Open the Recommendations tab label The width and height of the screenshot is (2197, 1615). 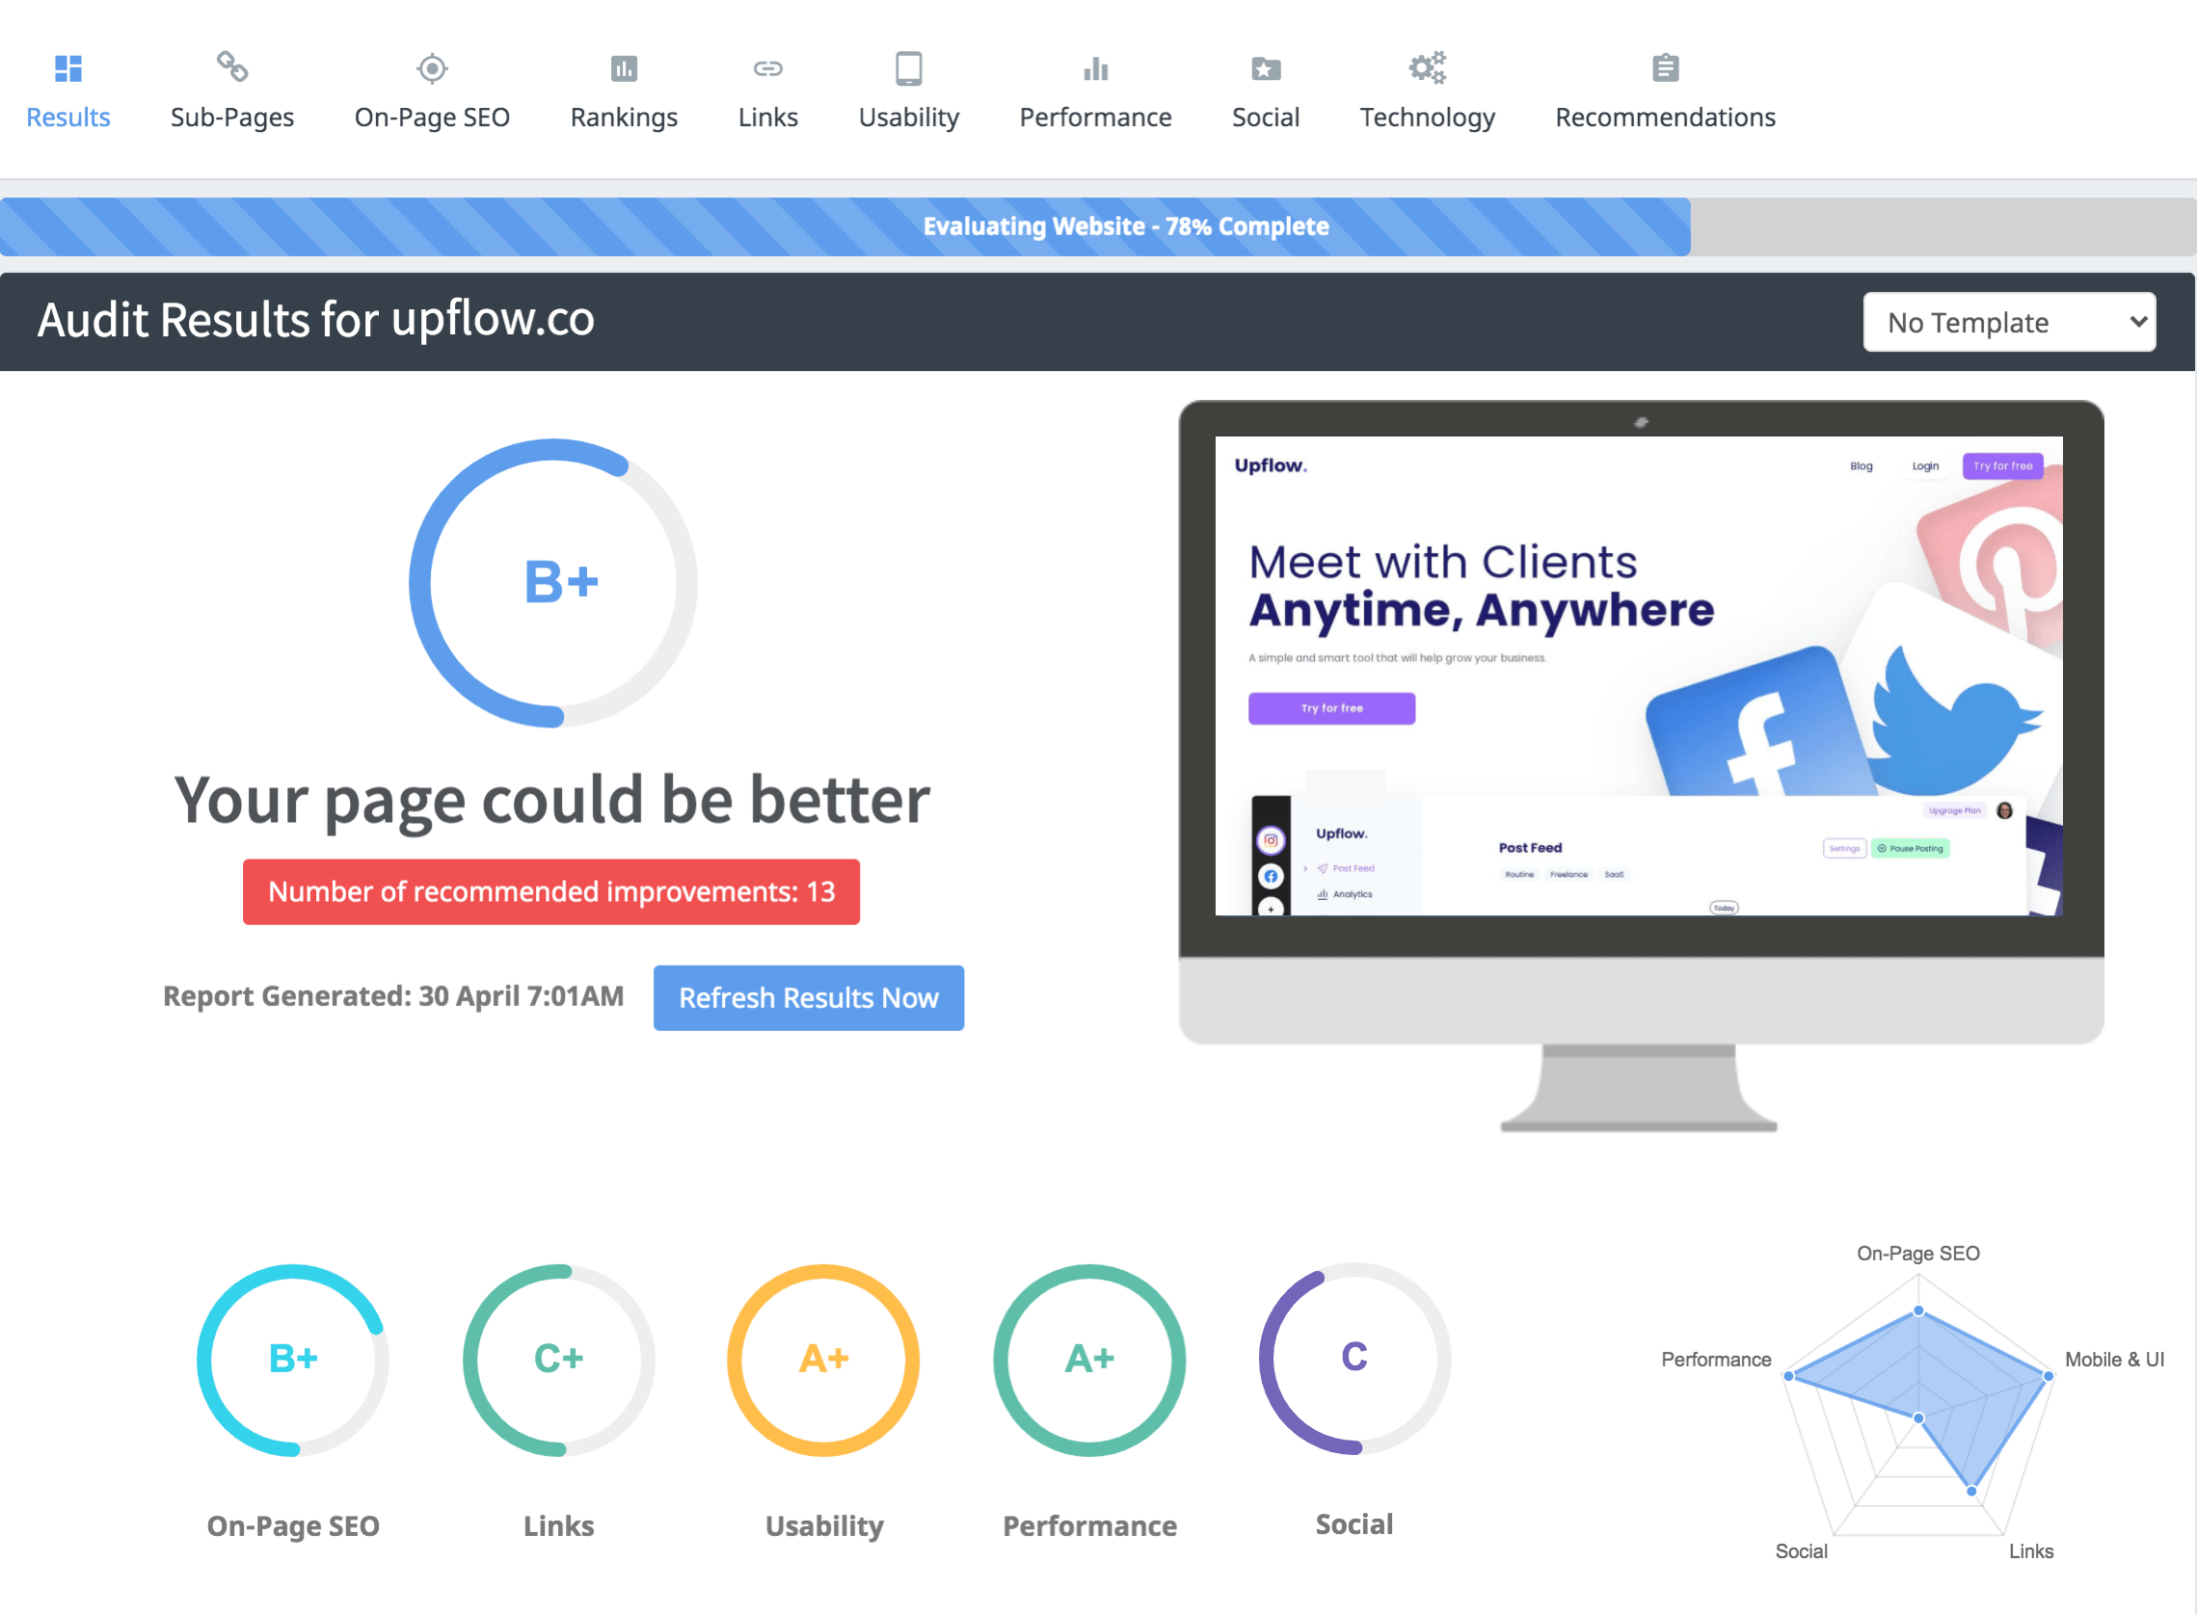point(1665,117)
